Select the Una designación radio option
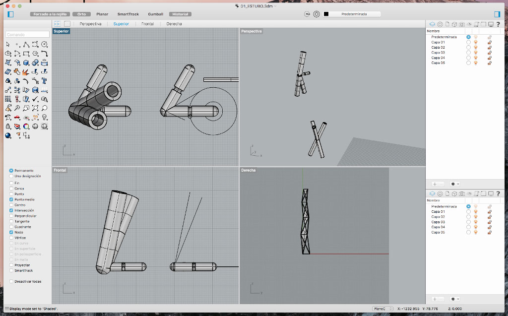 (x=11, y=176)
